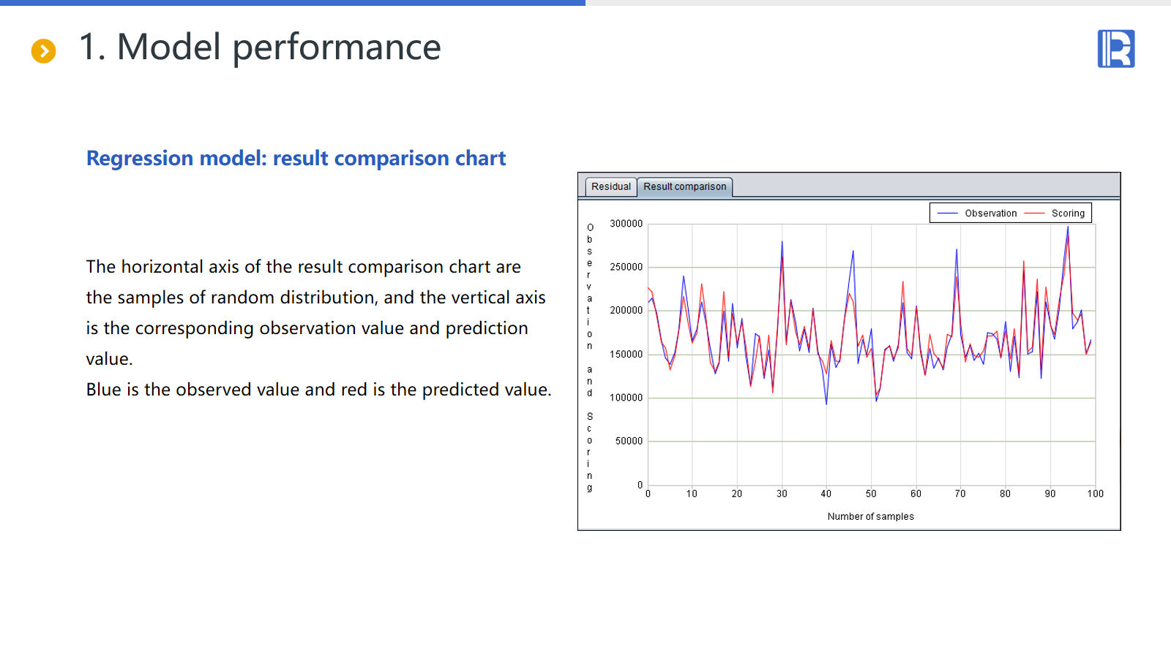The image size is (1171, 658).
Task: Click the 50 tick on horizontal axis
Action: 871,494
